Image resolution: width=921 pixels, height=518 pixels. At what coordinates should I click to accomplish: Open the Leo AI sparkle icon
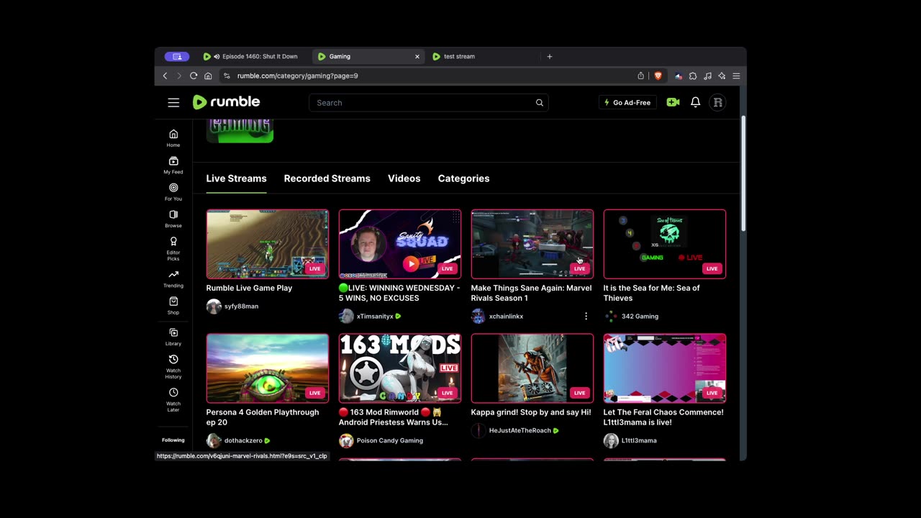722,76
